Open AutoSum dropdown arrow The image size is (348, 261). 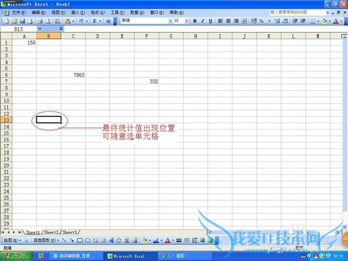tap(100, 21)
